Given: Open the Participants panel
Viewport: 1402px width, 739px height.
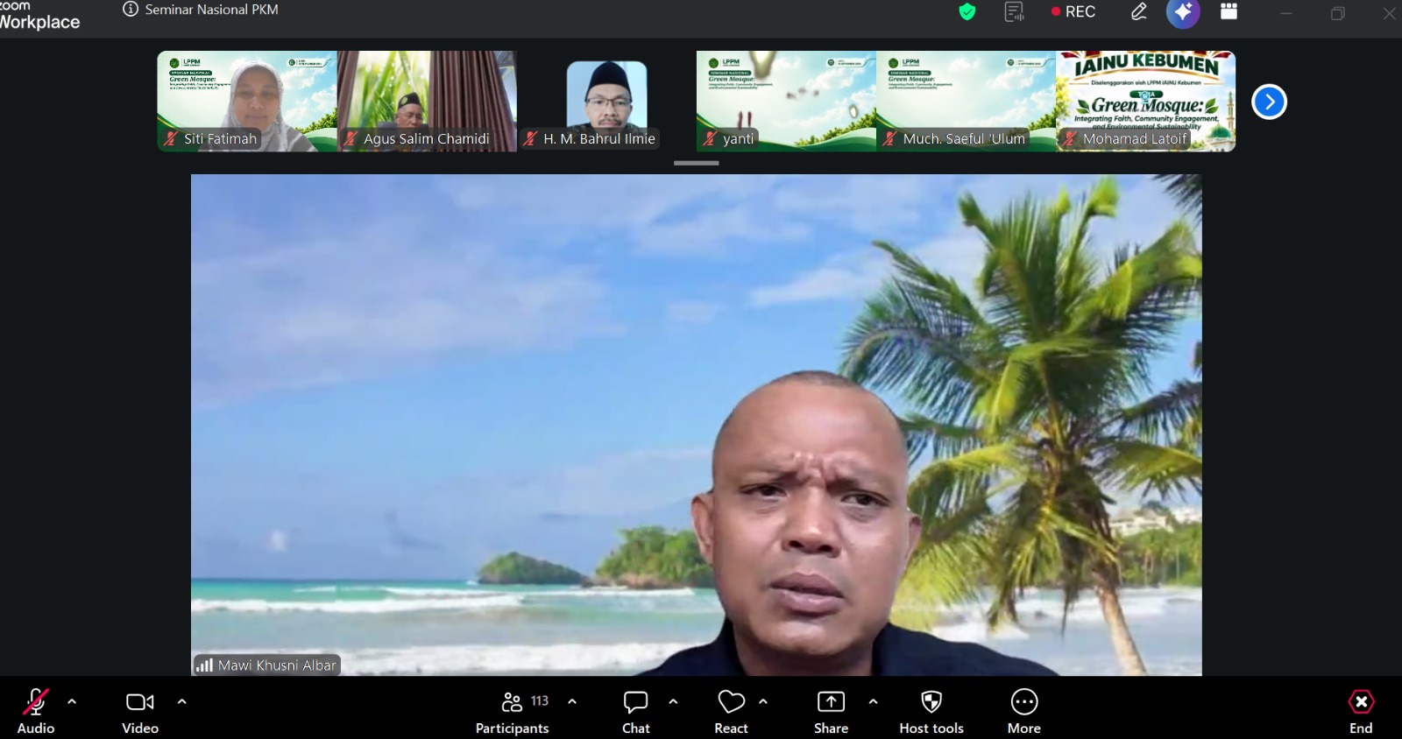Looking at the screenshot, I should (x=513, y=712).
